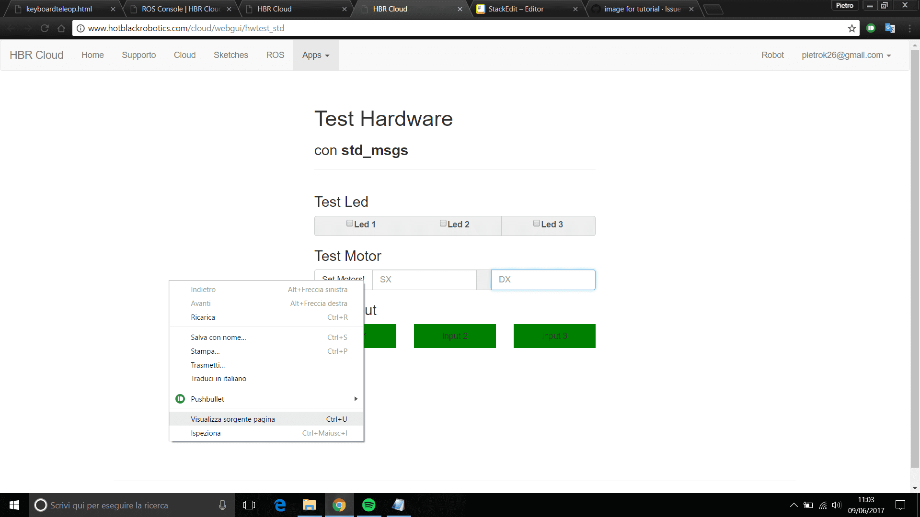Viewport: 920px width, 517px height.
Task: Enable the Led 3 checkbox
Action: (x=537, y=224)
